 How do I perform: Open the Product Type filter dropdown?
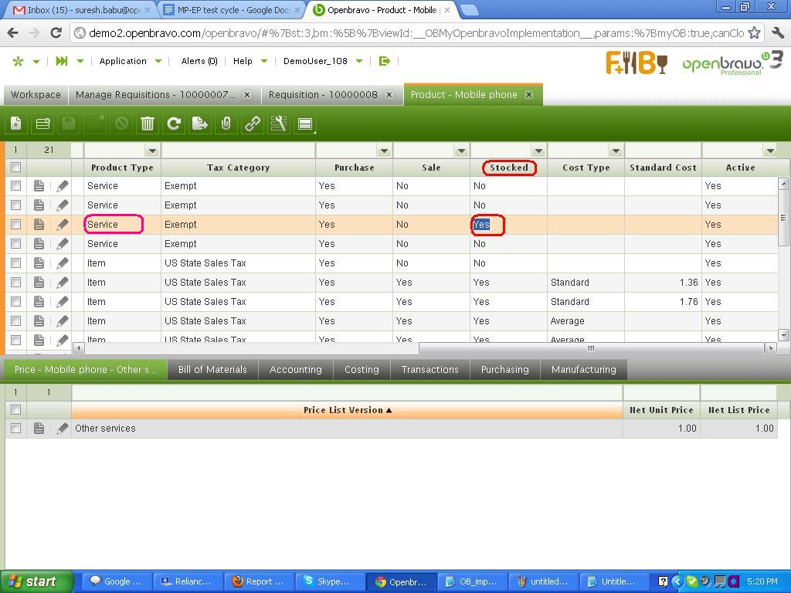point(152,151)
